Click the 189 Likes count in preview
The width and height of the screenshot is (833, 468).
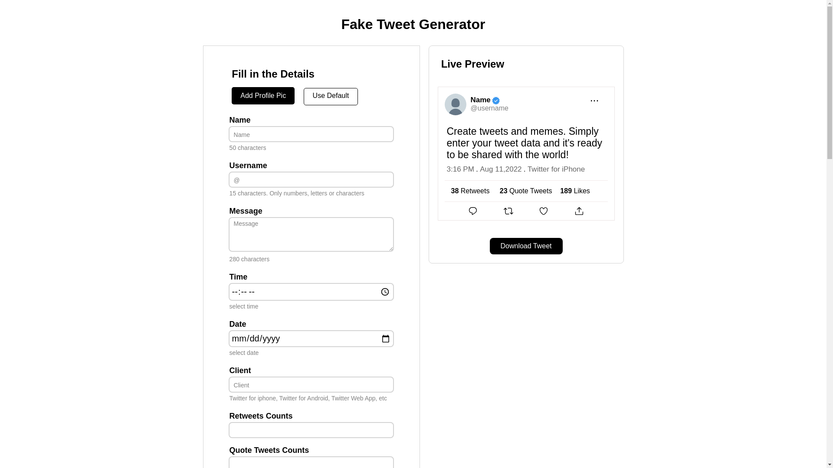[x=575, y=191]
